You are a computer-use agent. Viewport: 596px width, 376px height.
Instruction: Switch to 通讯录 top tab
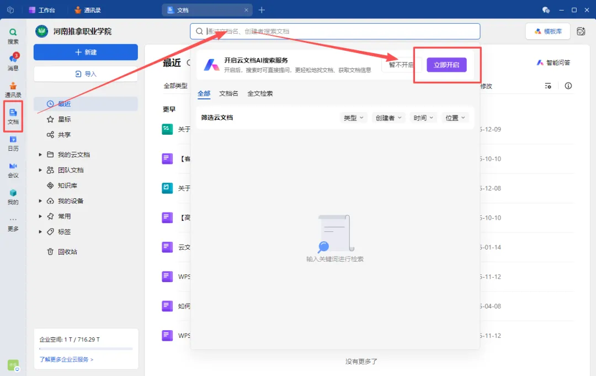(x=87, y=10)
